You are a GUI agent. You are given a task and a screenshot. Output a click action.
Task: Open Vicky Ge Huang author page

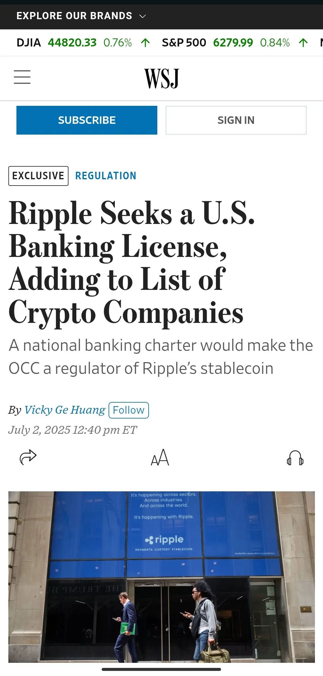point(65,410)
